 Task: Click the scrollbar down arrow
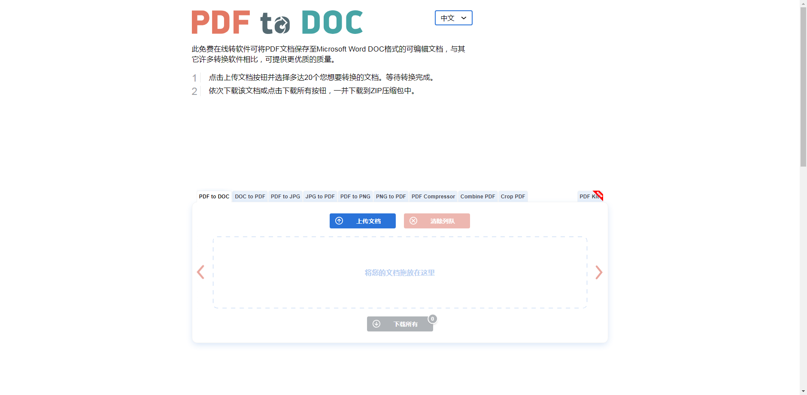[803, 392]
